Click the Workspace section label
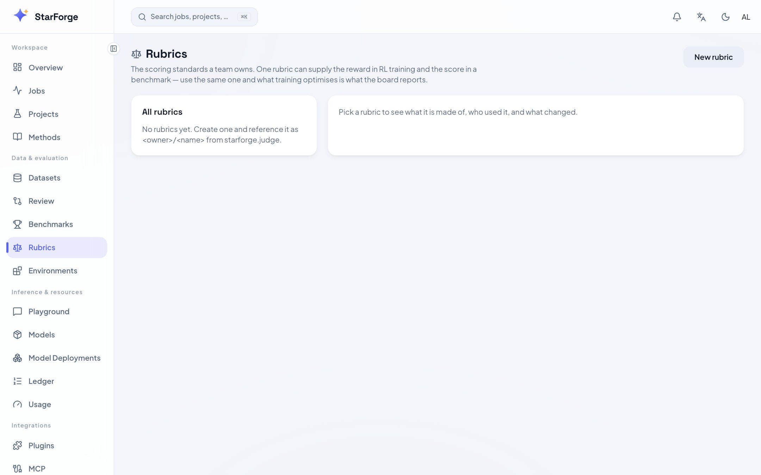The image size is (761, 475). 30,47
